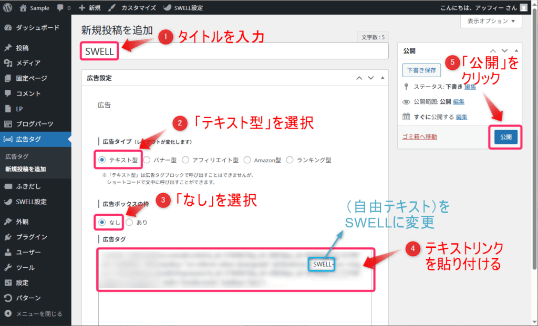The image size is (538, 326).
Task: Select the テキスト型 ad type radio
Action: pyautogui.click(x=102, y=160)
